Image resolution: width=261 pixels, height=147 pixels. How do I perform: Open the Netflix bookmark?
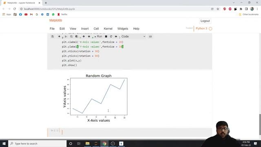coord(62,15)
